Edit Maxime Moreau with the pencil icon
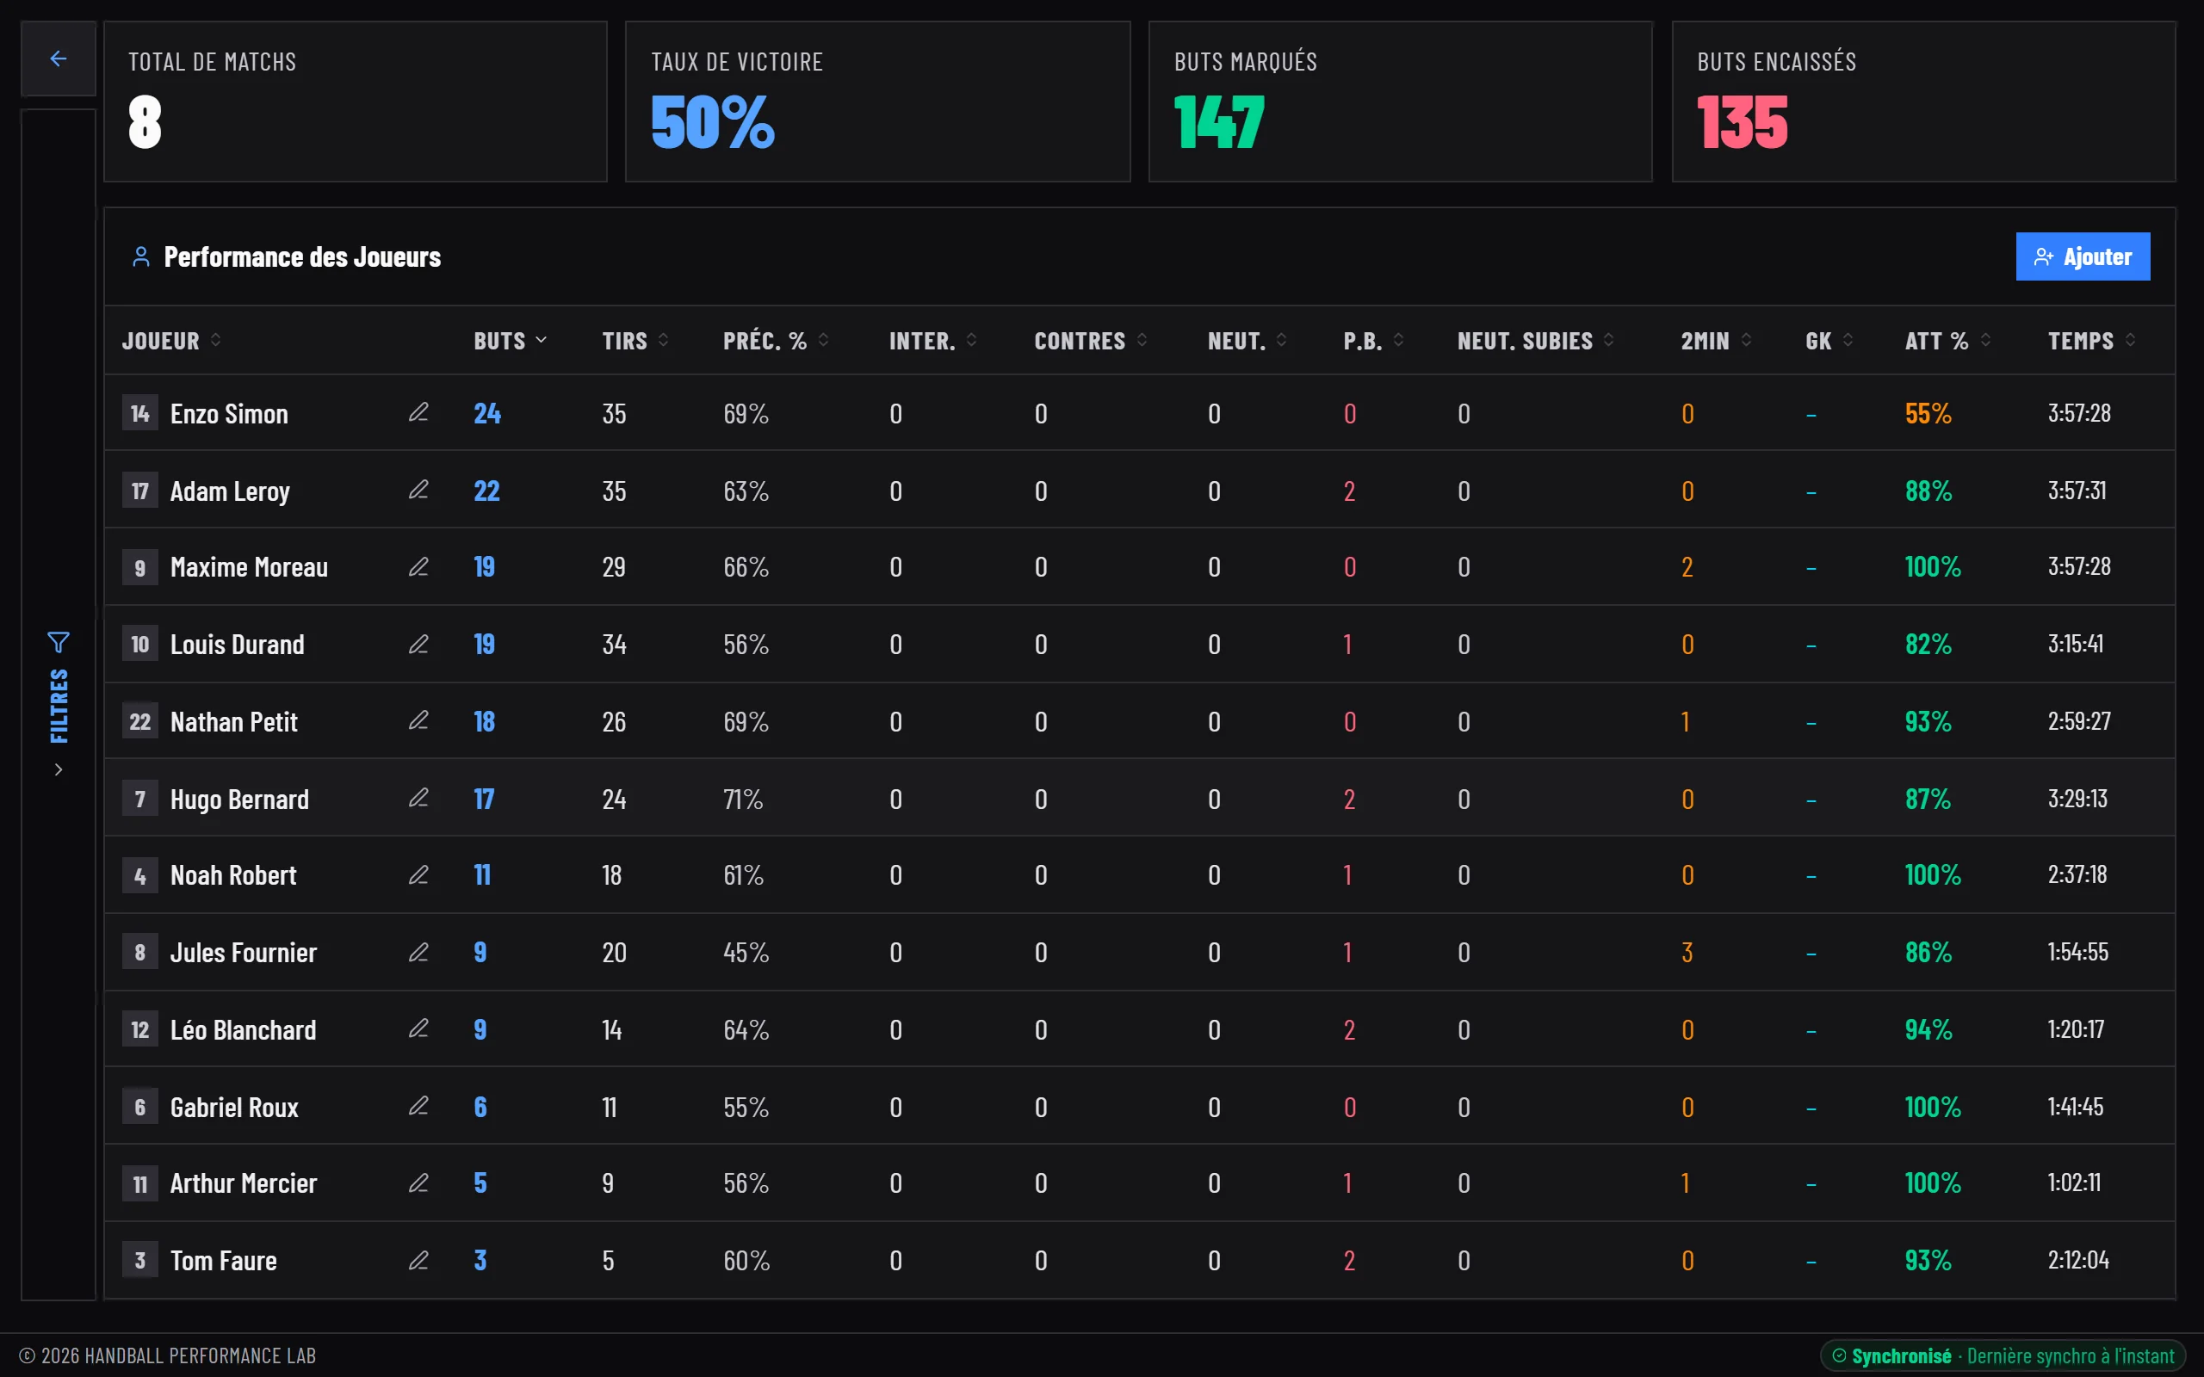Image resolution: width=2204 pixels, height=1377 pixels. [418, 566]
